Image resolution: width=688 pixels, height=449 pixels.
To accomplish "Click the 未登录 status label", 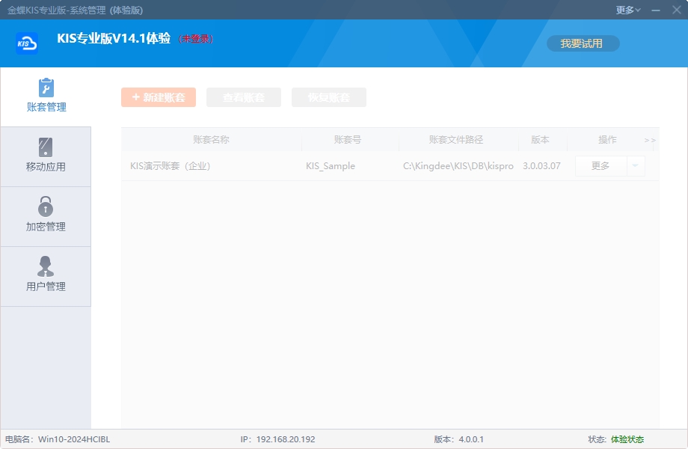I will coord(196,39).
